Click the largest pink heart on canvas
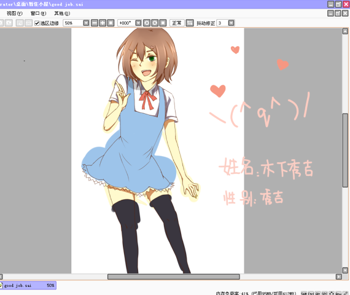350x295 pixels. point(218,91)
